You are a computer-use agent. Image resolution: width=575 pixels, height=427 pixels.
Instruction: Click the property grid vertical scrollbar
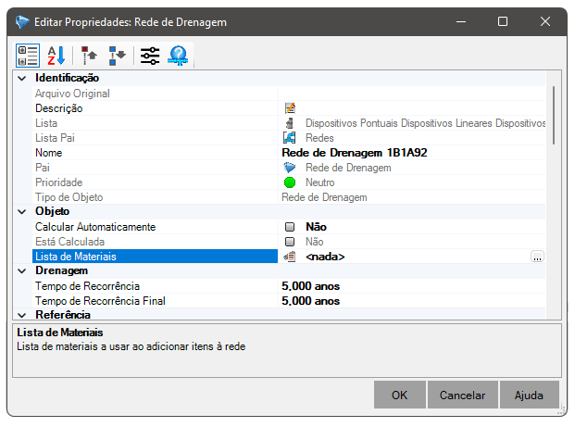coord(554,115)
